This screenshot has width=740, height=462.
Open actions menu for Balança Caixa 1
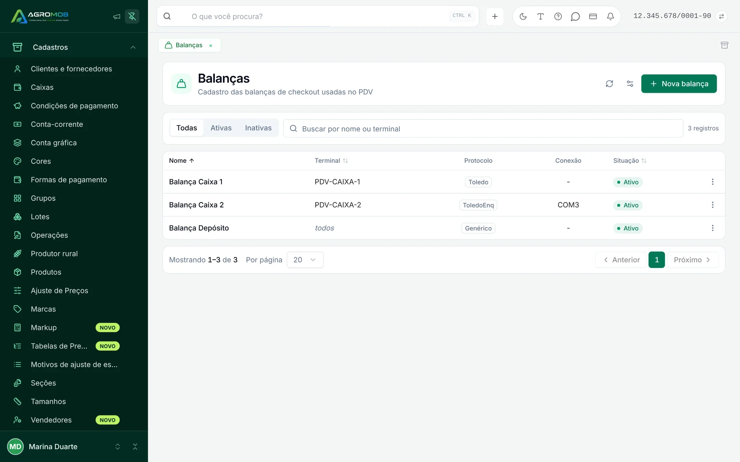pyautogui.click(x=713, y=182)
